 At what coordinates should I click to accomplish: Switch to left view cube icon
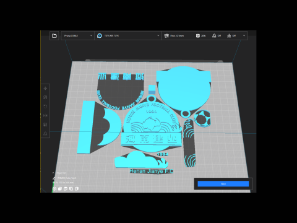(x=71, y=189)
